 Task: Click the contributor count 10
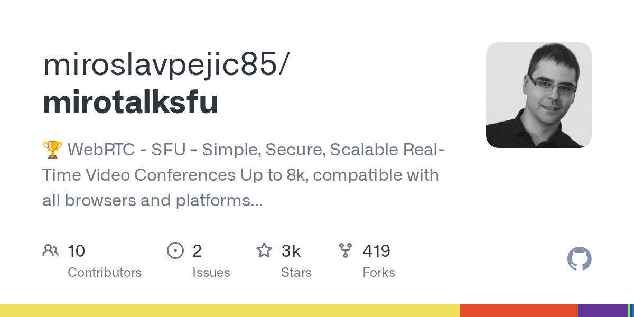[x=76, y=251]
